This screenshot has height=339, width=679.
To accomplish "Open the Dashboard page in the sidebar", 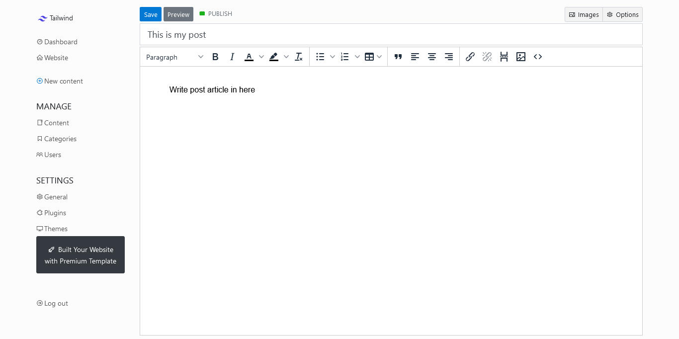I will pyautogui.click(x=61, y=42).
